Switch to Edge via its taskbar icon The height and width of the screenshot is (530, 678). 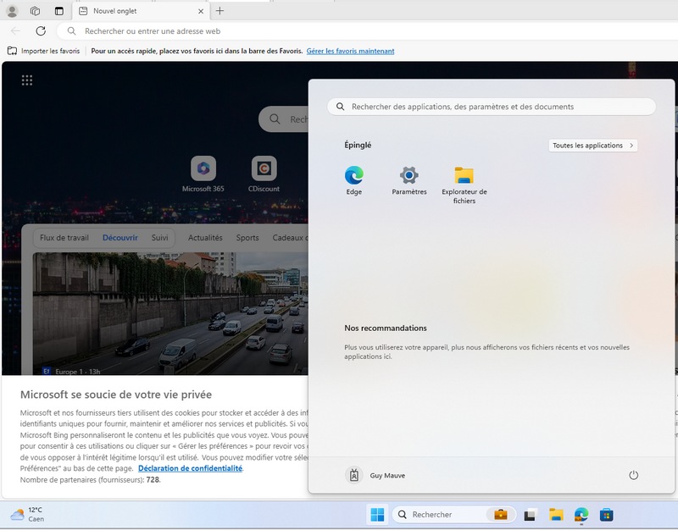coord(581,515)
